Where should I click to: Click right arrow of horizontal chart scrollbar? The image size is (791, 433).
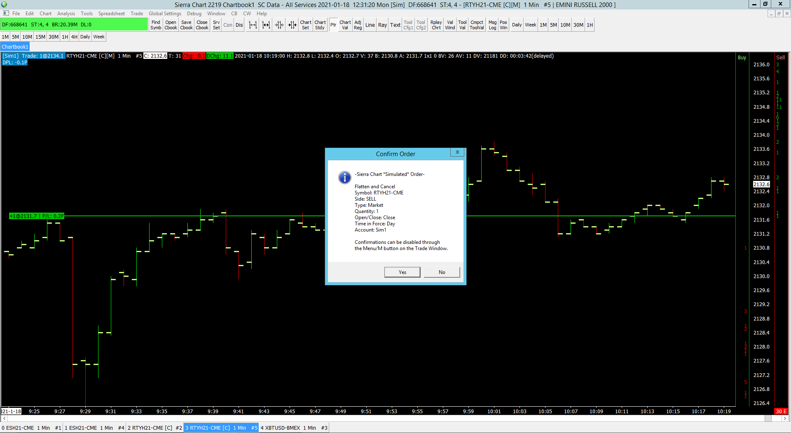click(784, 419)
